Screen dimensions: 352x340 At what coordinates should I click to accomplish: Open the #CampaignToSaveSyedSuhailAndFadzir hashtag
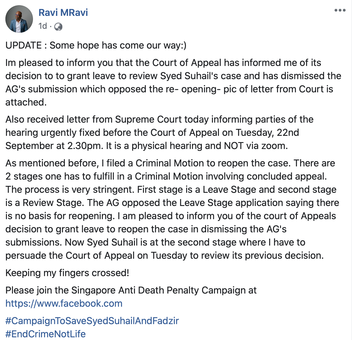(x=92, y=321)
